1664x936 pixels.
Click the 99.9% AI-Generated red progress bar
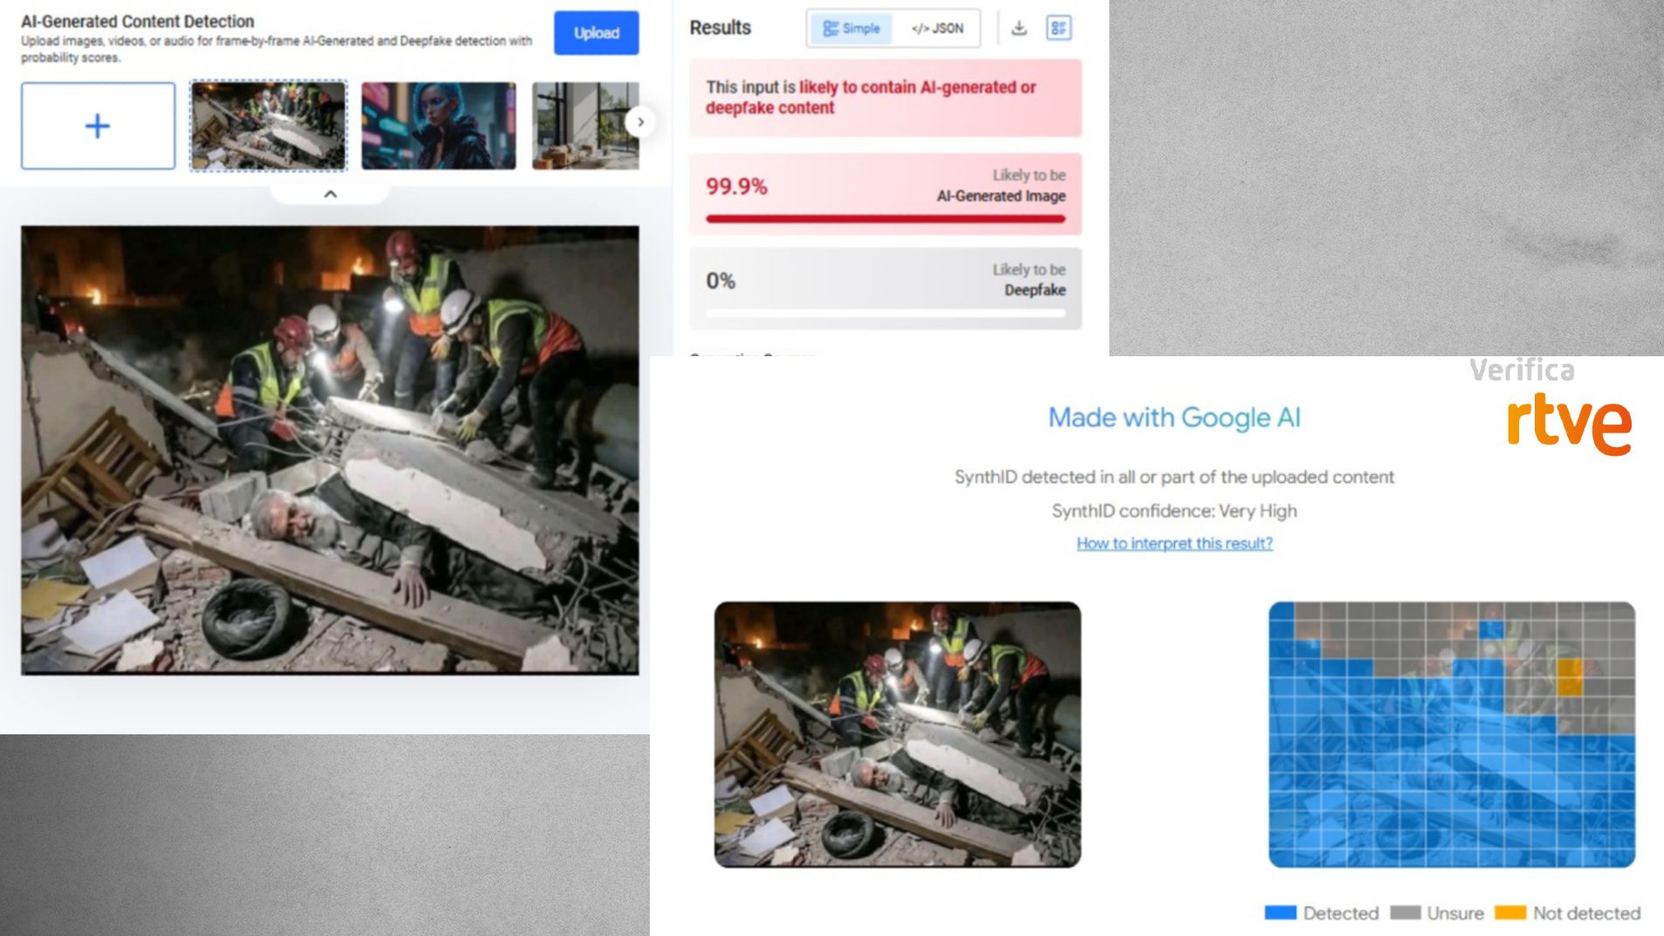[885, 218]
